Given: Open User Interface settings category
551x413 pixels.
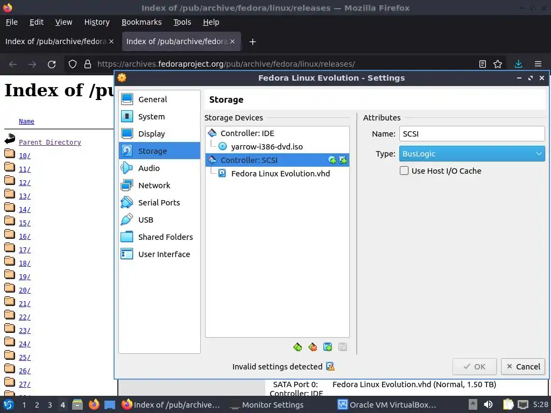Looking at the screenshot, I should [159, 254].
